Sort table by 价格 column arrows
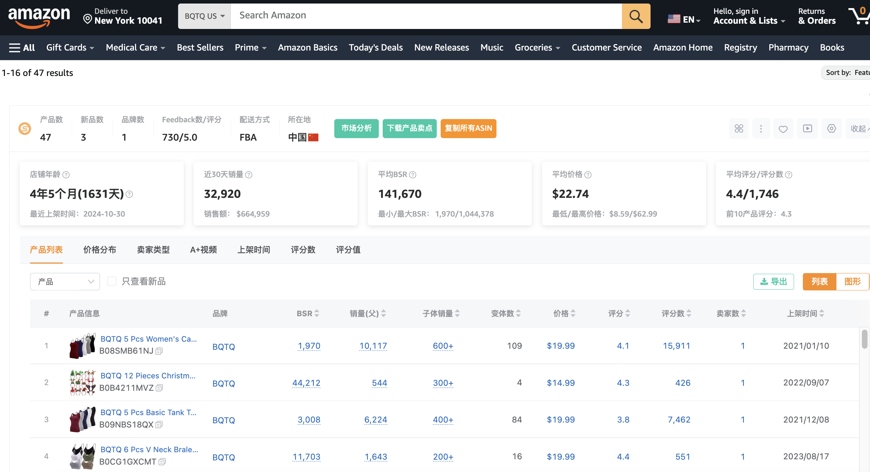The width and height of the screenshot is (870, 472). pos(573,313)
